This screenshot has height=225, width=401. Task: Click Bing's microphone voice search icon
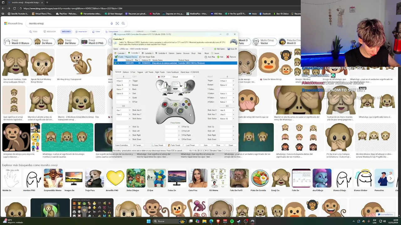click(x=112, y=23)
